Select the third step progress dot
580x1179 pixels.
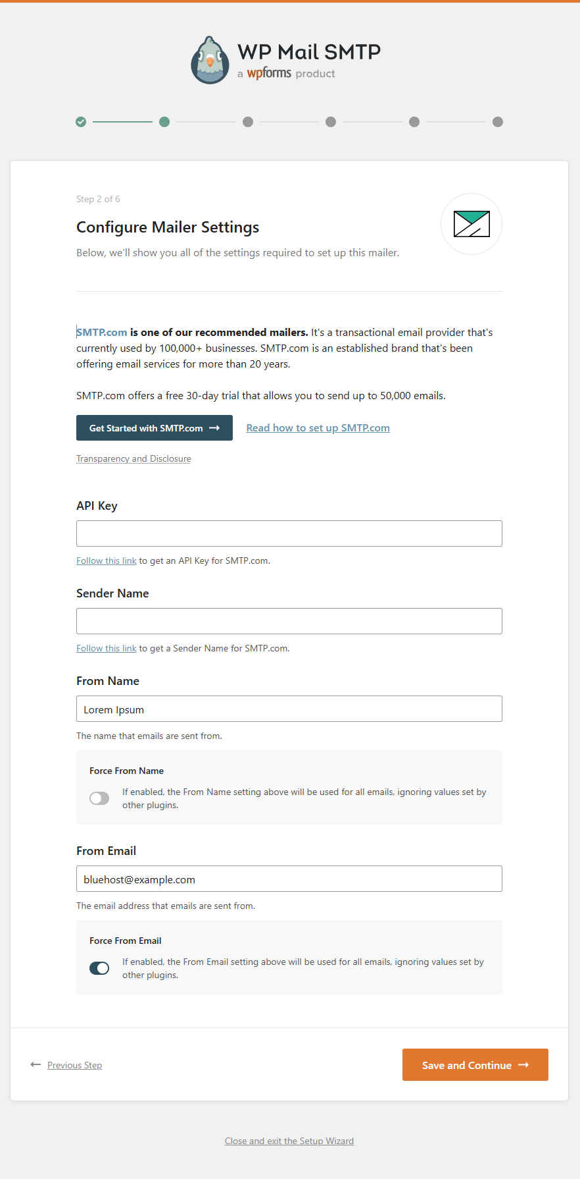pos(247,122)
